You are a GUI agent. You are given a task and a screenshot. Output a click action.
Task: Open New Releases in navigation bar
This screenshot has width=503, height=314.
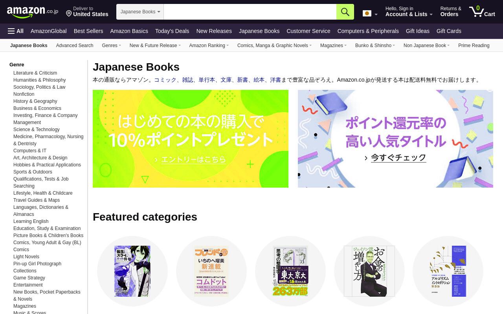click(x=214, y=31)
